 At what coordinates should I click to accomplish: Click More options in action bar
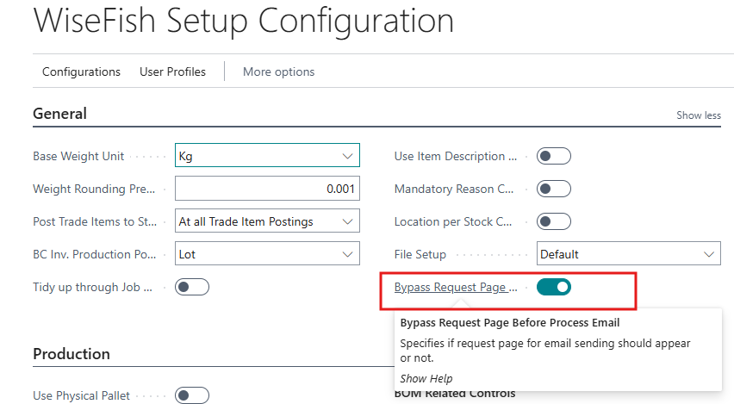coord(278,71)
